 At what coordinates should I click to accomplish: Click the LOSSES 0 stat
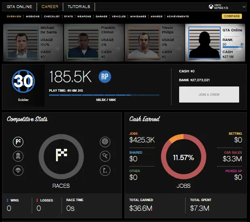45,205
